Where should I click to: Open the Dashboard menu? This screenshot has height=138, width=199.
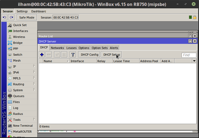(x=39, y=11)
